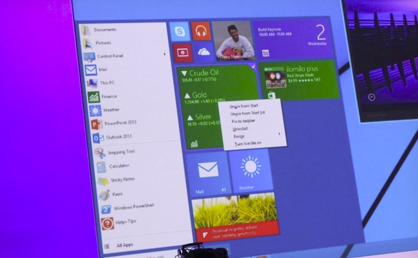Open the OneDrive cloud tile
Image resolution: width=418 pixels, height=258 pixels.
203,52
